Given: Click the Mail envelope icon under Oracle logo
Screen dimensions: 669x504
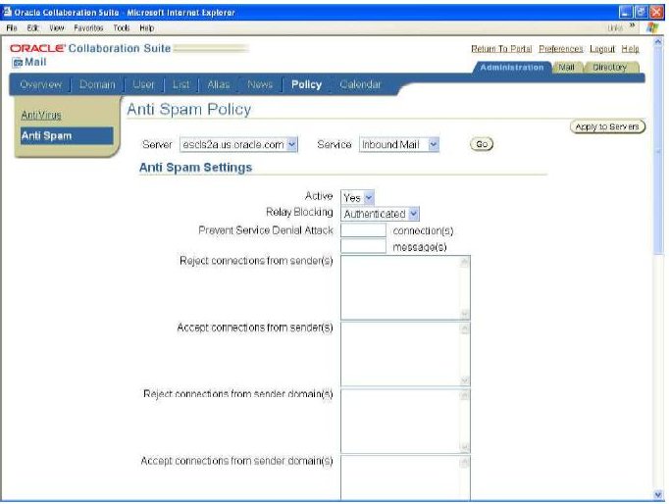Looking at the screenshot, I should (17, 63).
